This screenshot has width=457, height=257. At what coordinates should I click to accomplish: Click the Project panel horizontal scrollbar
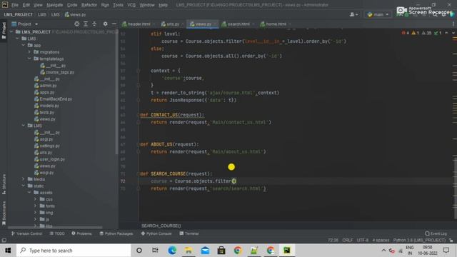click(x=56, y=227)
